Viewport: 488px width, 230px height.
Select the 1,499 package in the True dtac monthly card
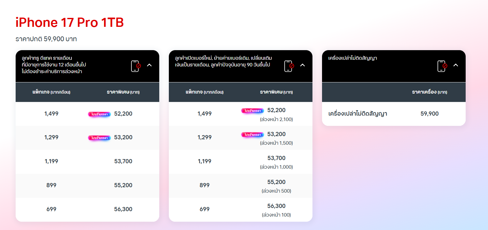[x=51, y=114]
